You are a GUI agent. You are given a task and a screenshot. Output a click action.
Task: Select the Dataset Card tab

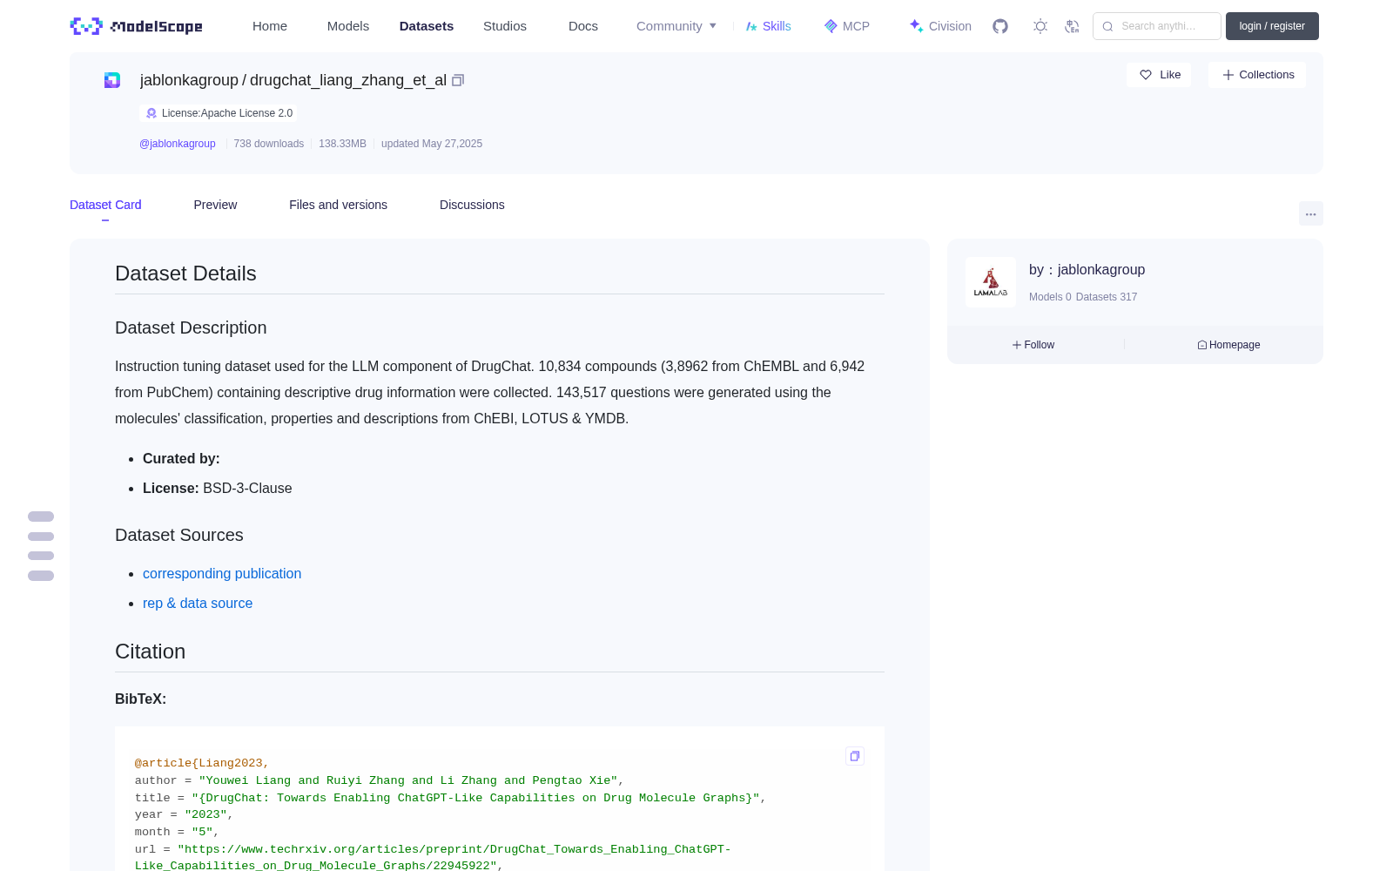point(105,205)
